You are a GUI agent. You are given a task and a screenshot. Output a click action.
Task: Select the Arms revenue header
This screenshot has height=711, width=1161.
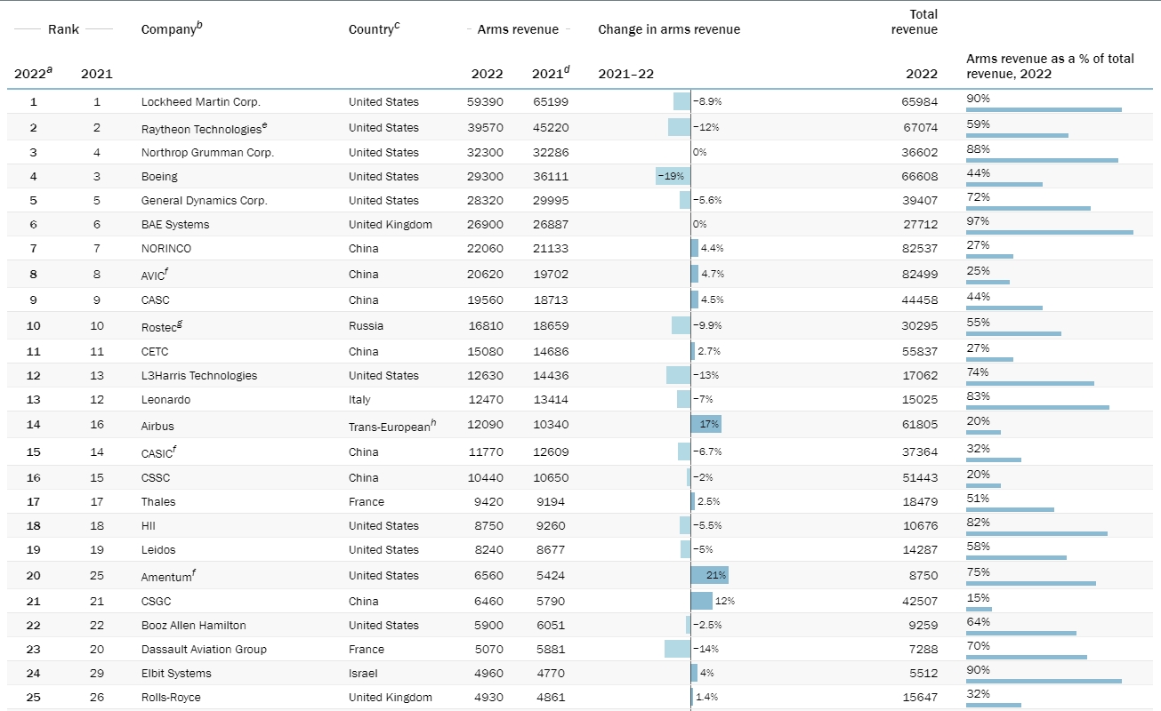coord(518,29)
